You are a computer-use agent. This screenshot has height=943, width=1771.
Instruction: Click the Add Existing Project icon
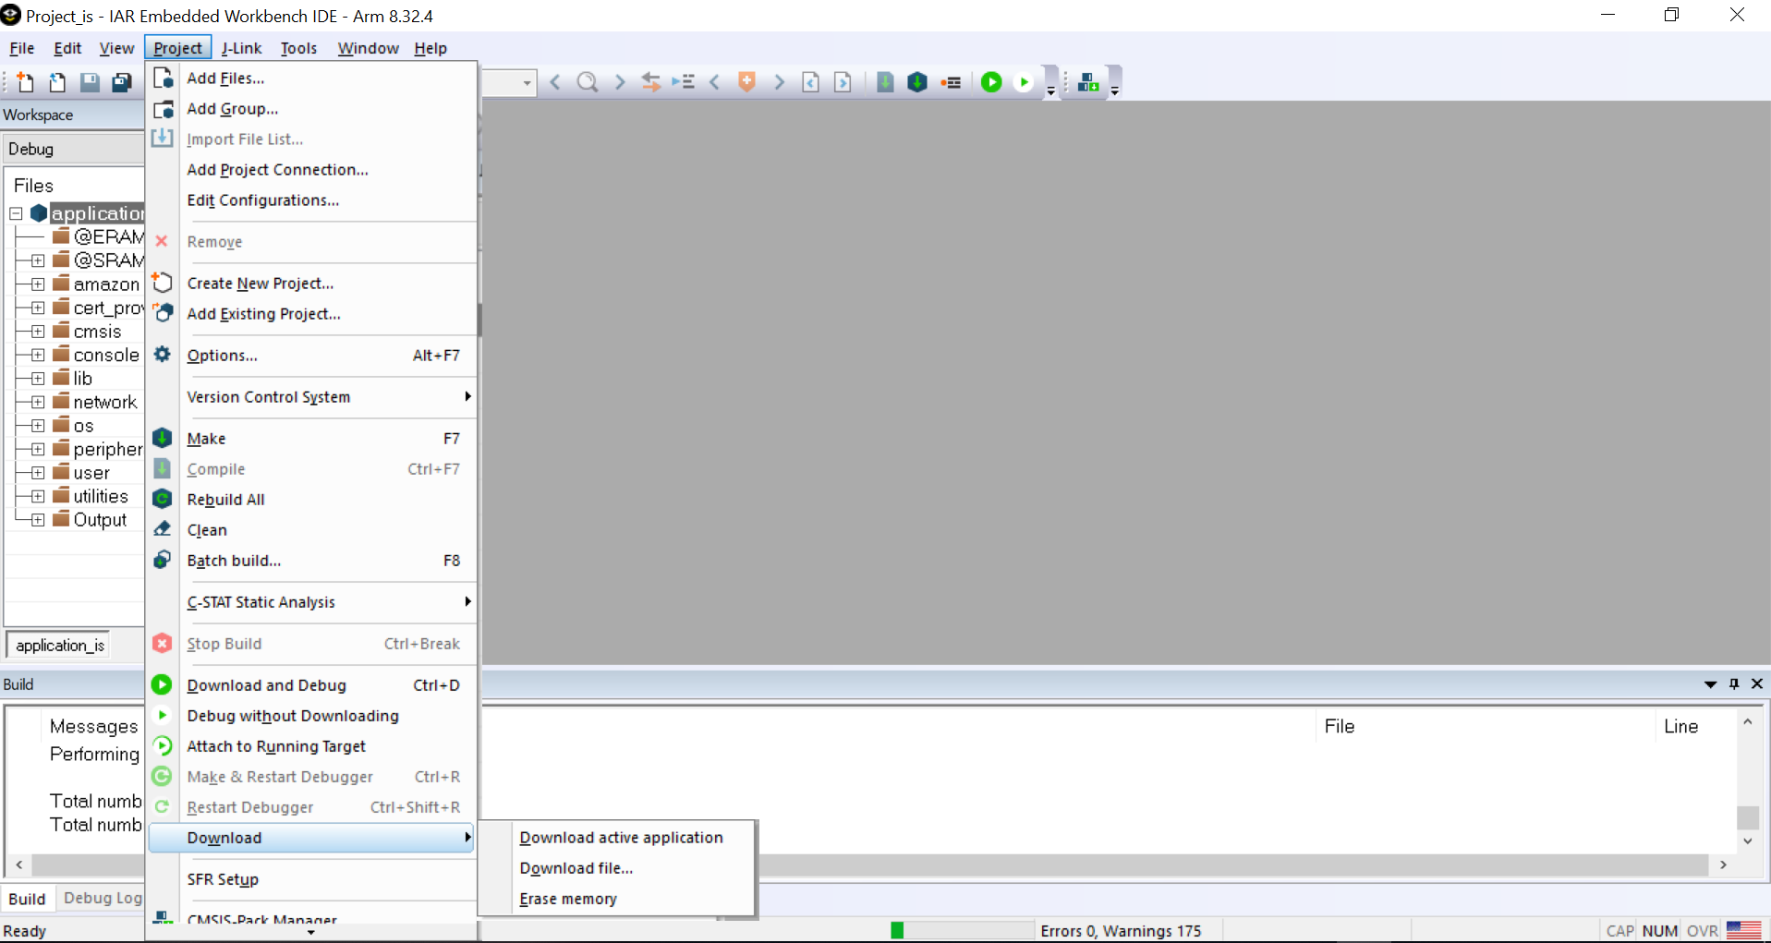(x=163, y=312)
